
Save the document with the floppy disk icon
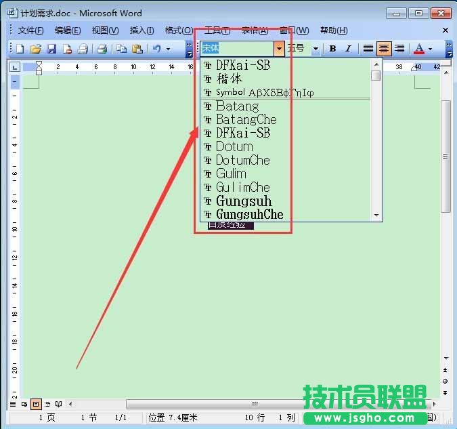(x=51, y=49)
